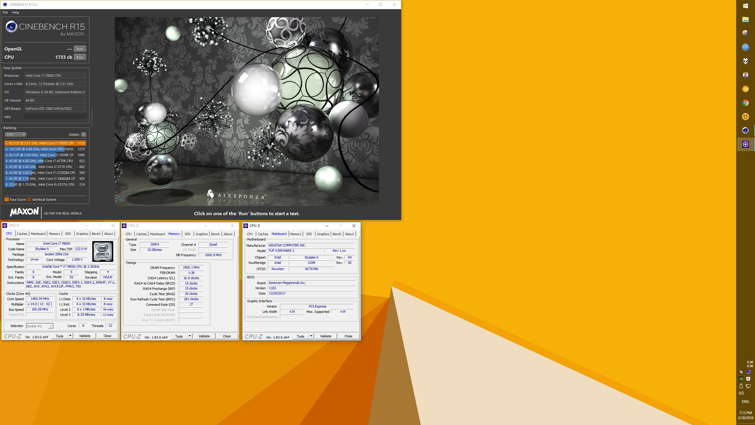Click GFX Board GeForce GTX 1080 Ti field
This screenshot has height=425, width=755.
(55, 109)
